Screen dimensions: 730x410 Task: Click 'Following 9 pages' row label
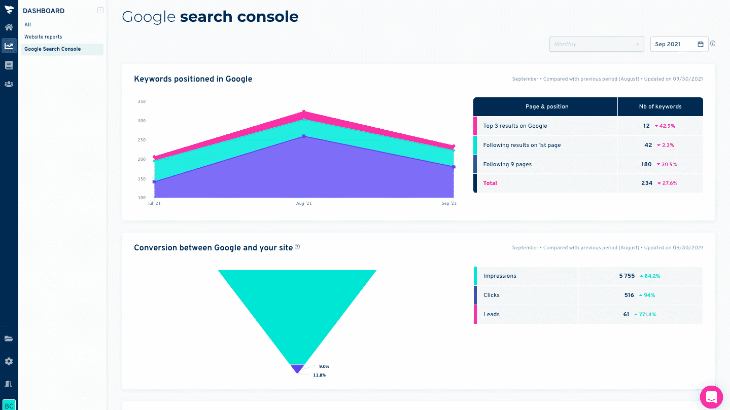pos(507,164)
